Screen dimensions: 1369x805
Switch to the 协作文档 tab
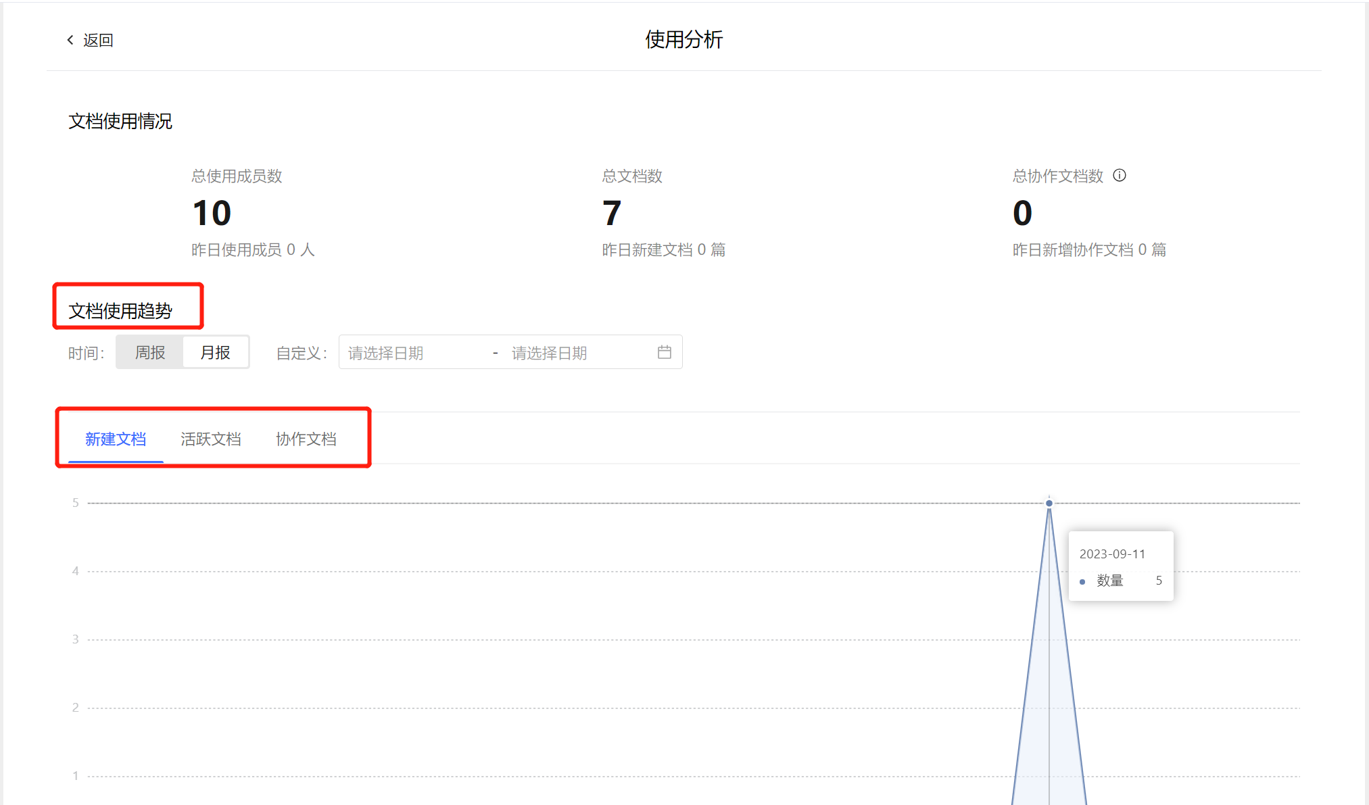(306, 439)
